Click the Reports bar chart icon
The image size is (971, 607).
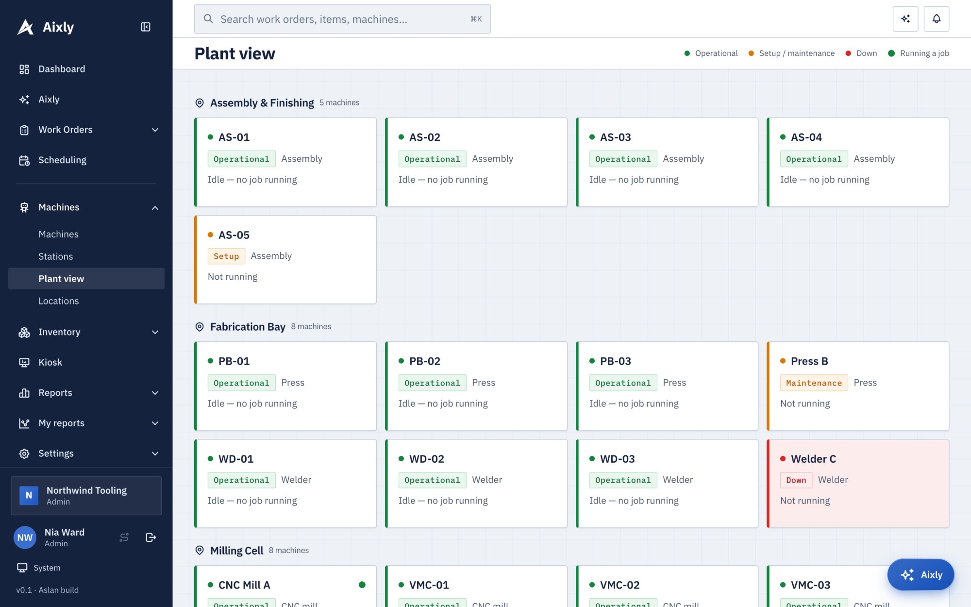(24, 393)
